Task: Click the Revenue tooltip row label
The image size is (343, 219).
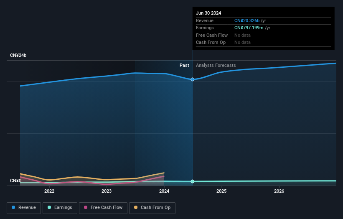Action: (205, 20)
